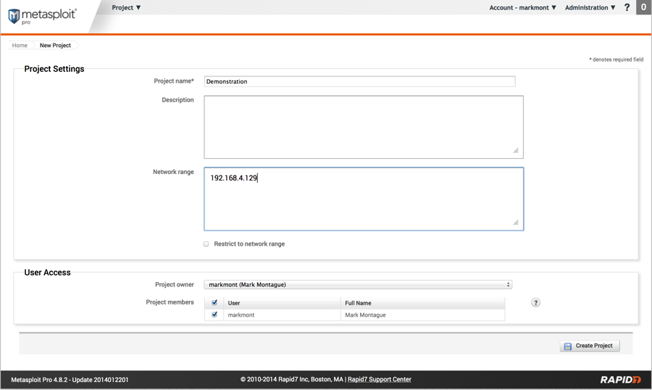Open the Account - markmont menu
652x390 pixels.
[522, 7]
